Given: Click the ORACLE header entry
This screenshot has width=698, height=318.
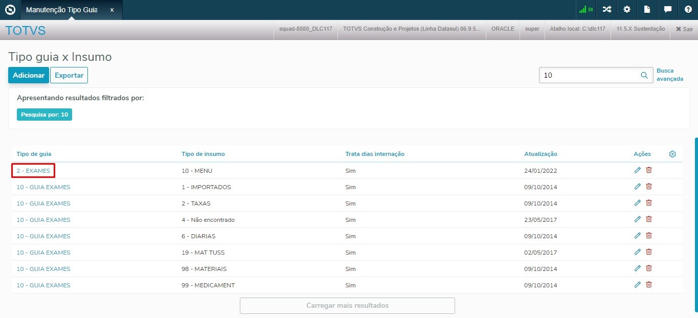Looking at the screenshot, I should (503, 29).
